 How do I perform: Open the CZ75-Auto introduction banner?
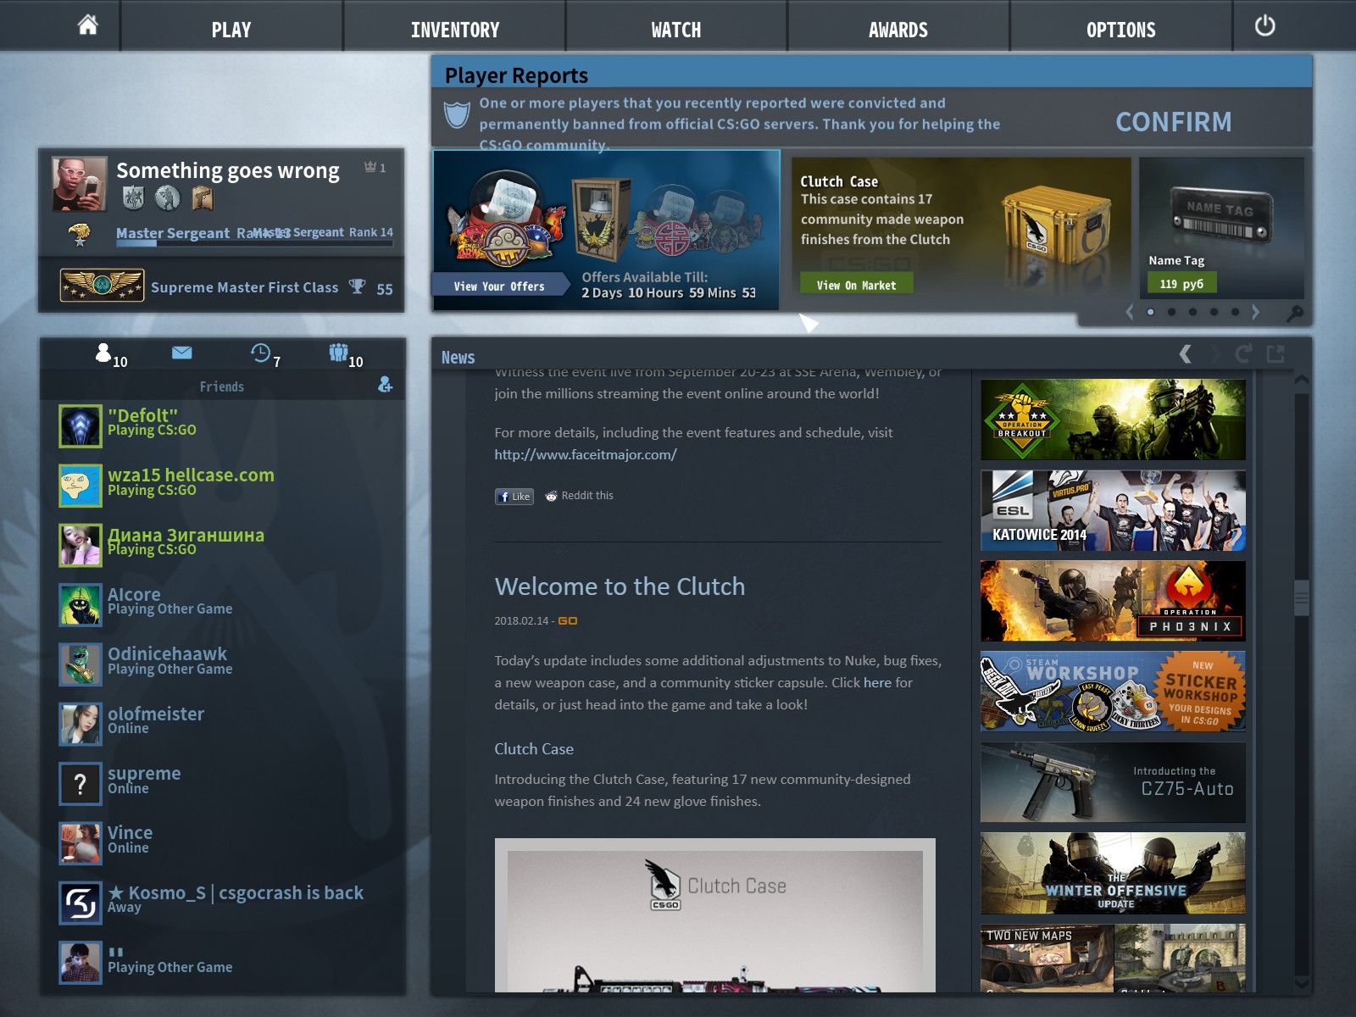pyautogui.click(x=1113, y=782)
